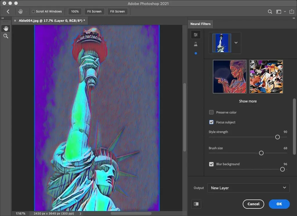Click OK to apply filter

coord(279,204)
